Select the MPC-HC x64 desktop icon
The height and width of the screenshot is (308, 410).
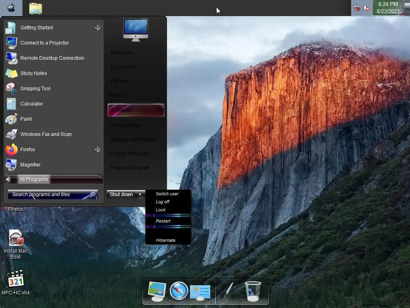[x=16, y=283]
